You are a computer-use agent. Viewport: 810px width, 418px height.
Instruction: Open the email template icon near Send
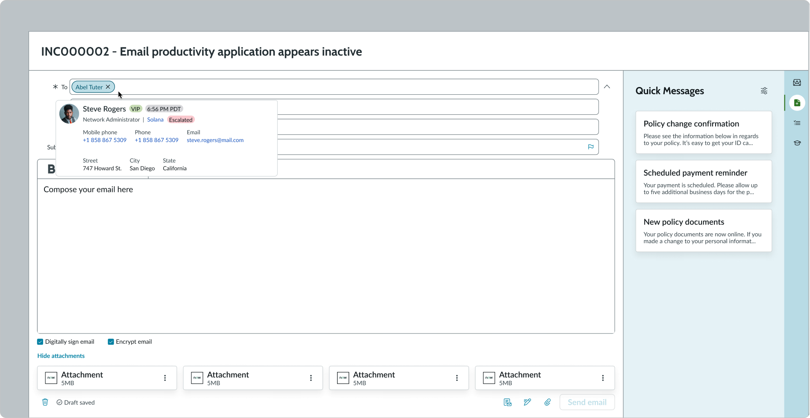click(x=508, y=402)
